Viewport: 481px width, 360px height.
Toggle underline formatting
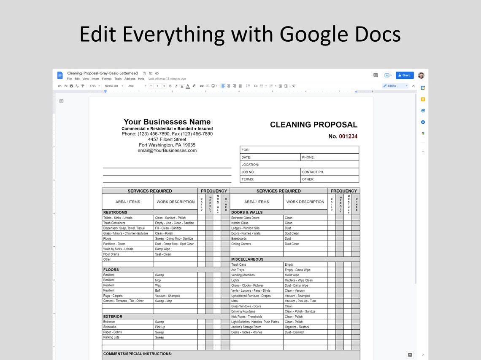pyautogui.click(x=182, y=85)
